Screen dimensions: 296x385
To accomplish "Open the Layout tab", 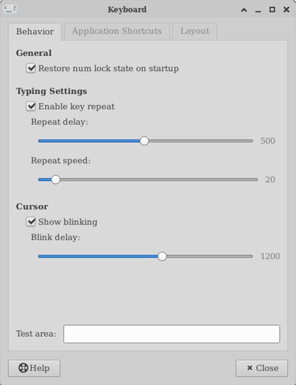I will pyautogui.click(x=195, y=31).
